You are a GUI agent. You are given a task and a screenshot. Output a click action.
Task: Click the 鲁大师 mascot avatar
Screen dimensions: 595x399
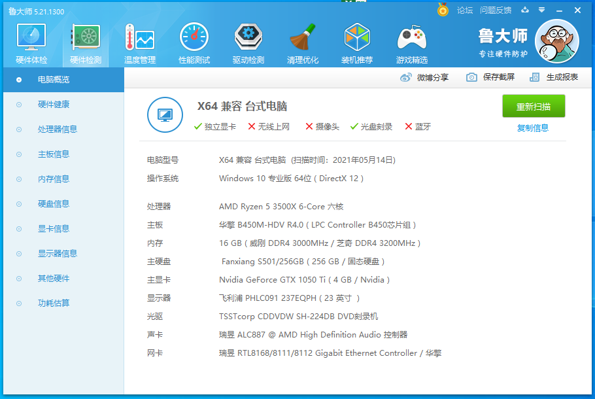coord(556,41)
